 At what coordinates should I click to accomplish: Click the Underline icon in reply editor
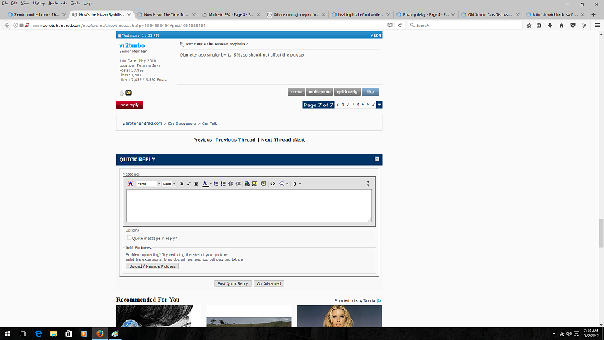[x=196, y=184]
